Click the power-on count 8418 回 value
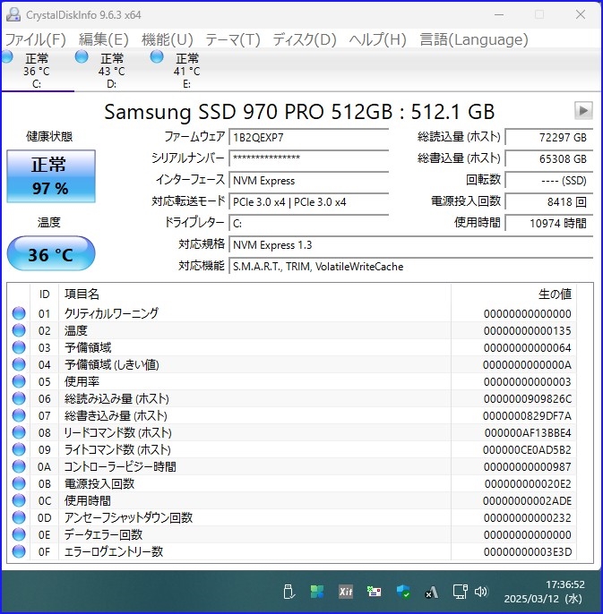Image resolution: width=603 pixels, height=614 pixels. tap(548, 202)
